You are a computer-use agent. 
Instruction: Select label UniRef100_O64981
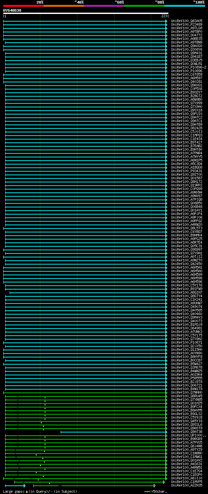(x=187, y=328)
